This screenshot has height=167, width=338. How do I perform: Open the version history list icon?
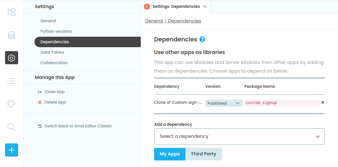(12, 81)
